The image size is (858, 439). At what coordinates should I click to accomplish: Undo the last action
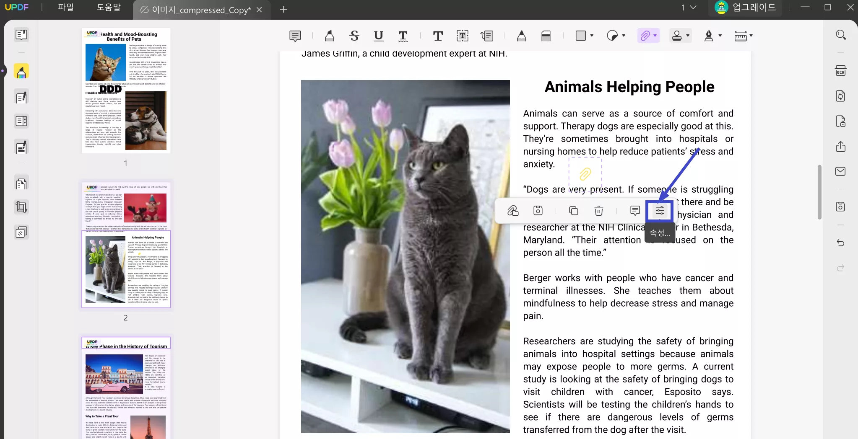tap(840, 243)
